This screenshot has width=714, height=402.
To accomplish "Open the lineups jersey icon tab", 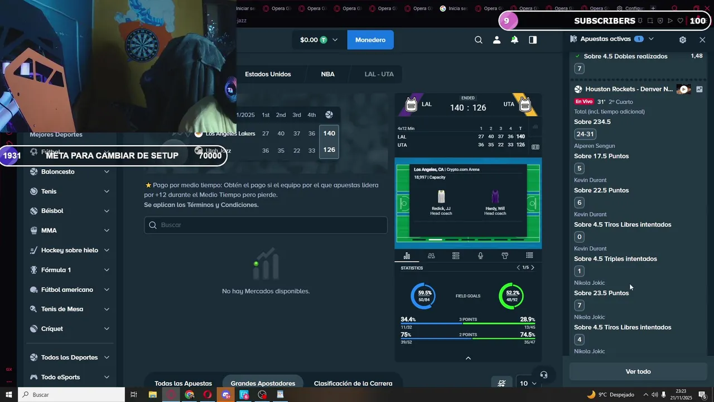I will pos(505,256).
